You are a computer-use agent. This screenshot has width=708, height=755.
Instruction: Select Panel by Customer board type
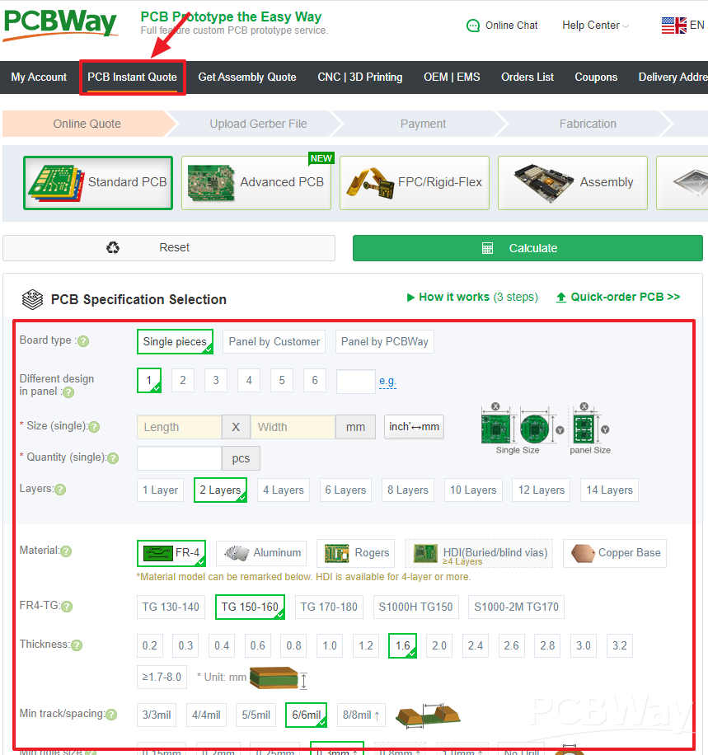point(274,341)
